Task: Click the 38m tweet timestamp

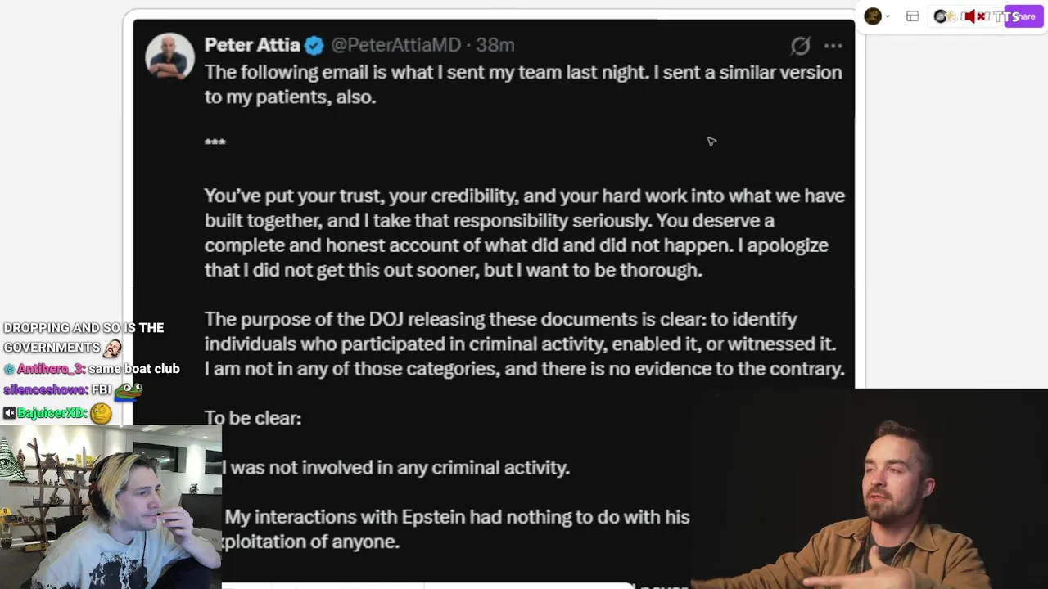Action: coord(495,45)
